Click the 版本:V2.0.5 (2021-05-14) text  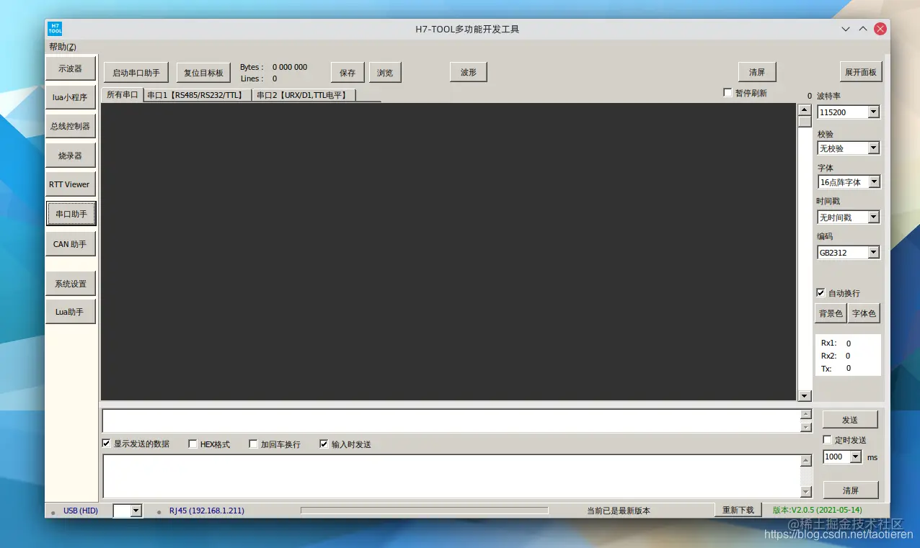click(817, 510)
